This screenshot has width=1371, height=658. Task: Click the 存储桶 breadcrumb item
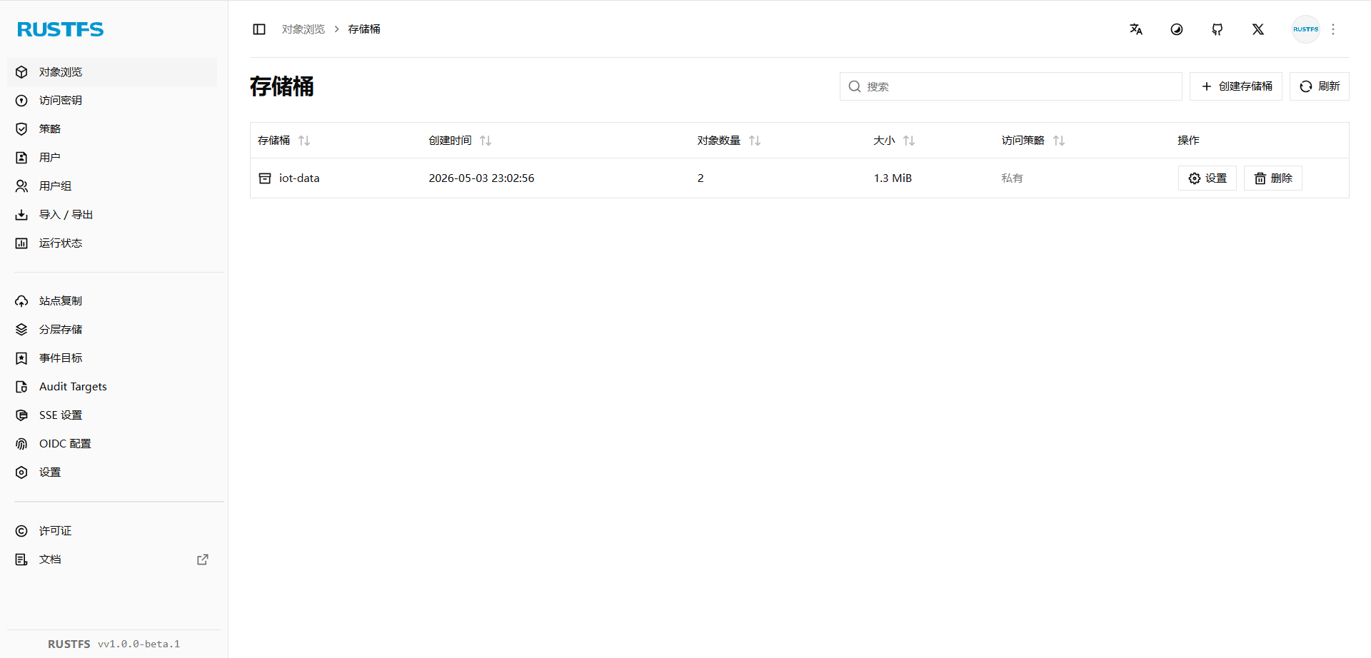tap(364, 29)
